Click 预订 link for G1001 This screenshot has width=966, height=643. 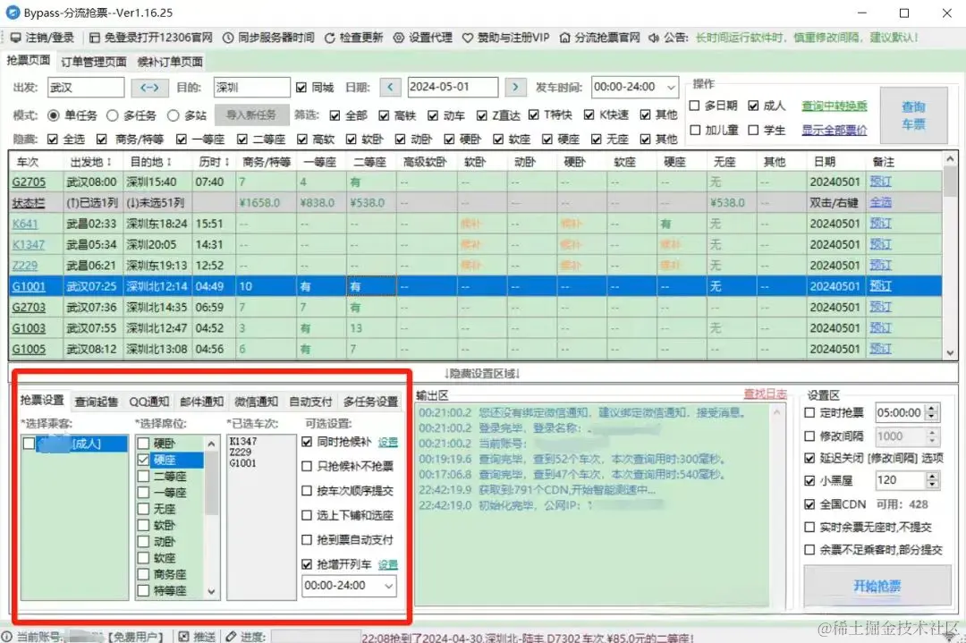tap(880, 286)
